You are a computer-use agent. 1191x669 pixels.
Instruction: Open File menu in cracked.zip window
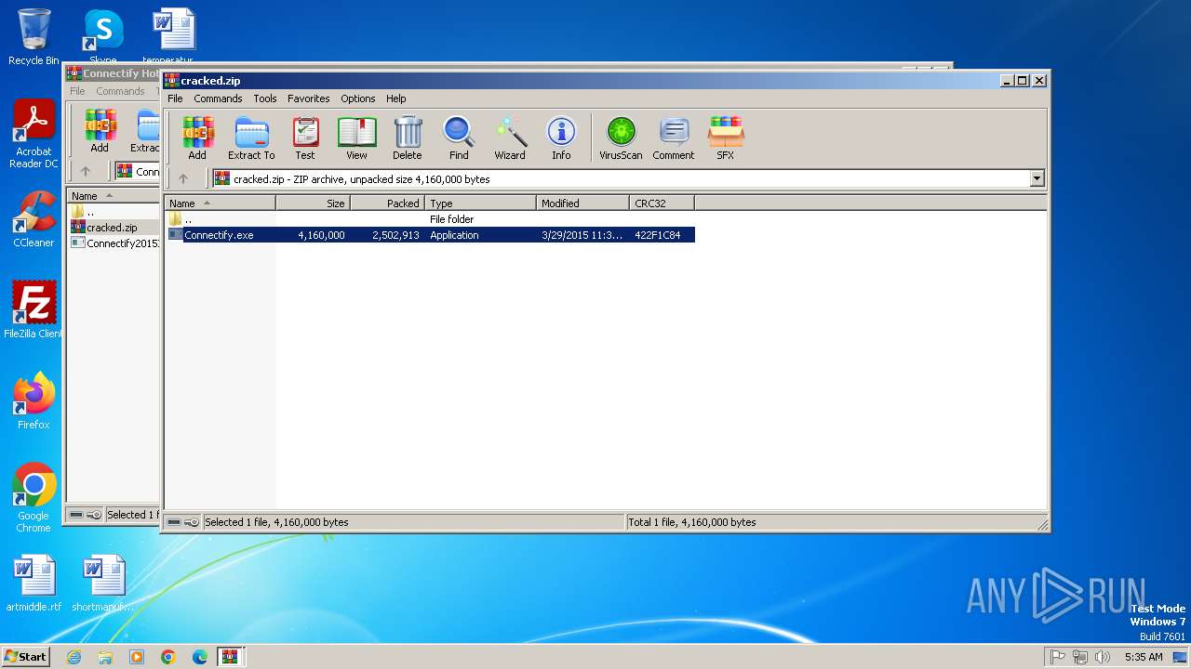pos(175,98)
